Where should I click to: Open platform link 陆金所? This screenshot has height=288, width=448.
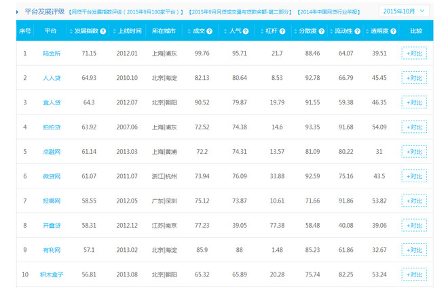pyautogui.click(x=52, y=54)
